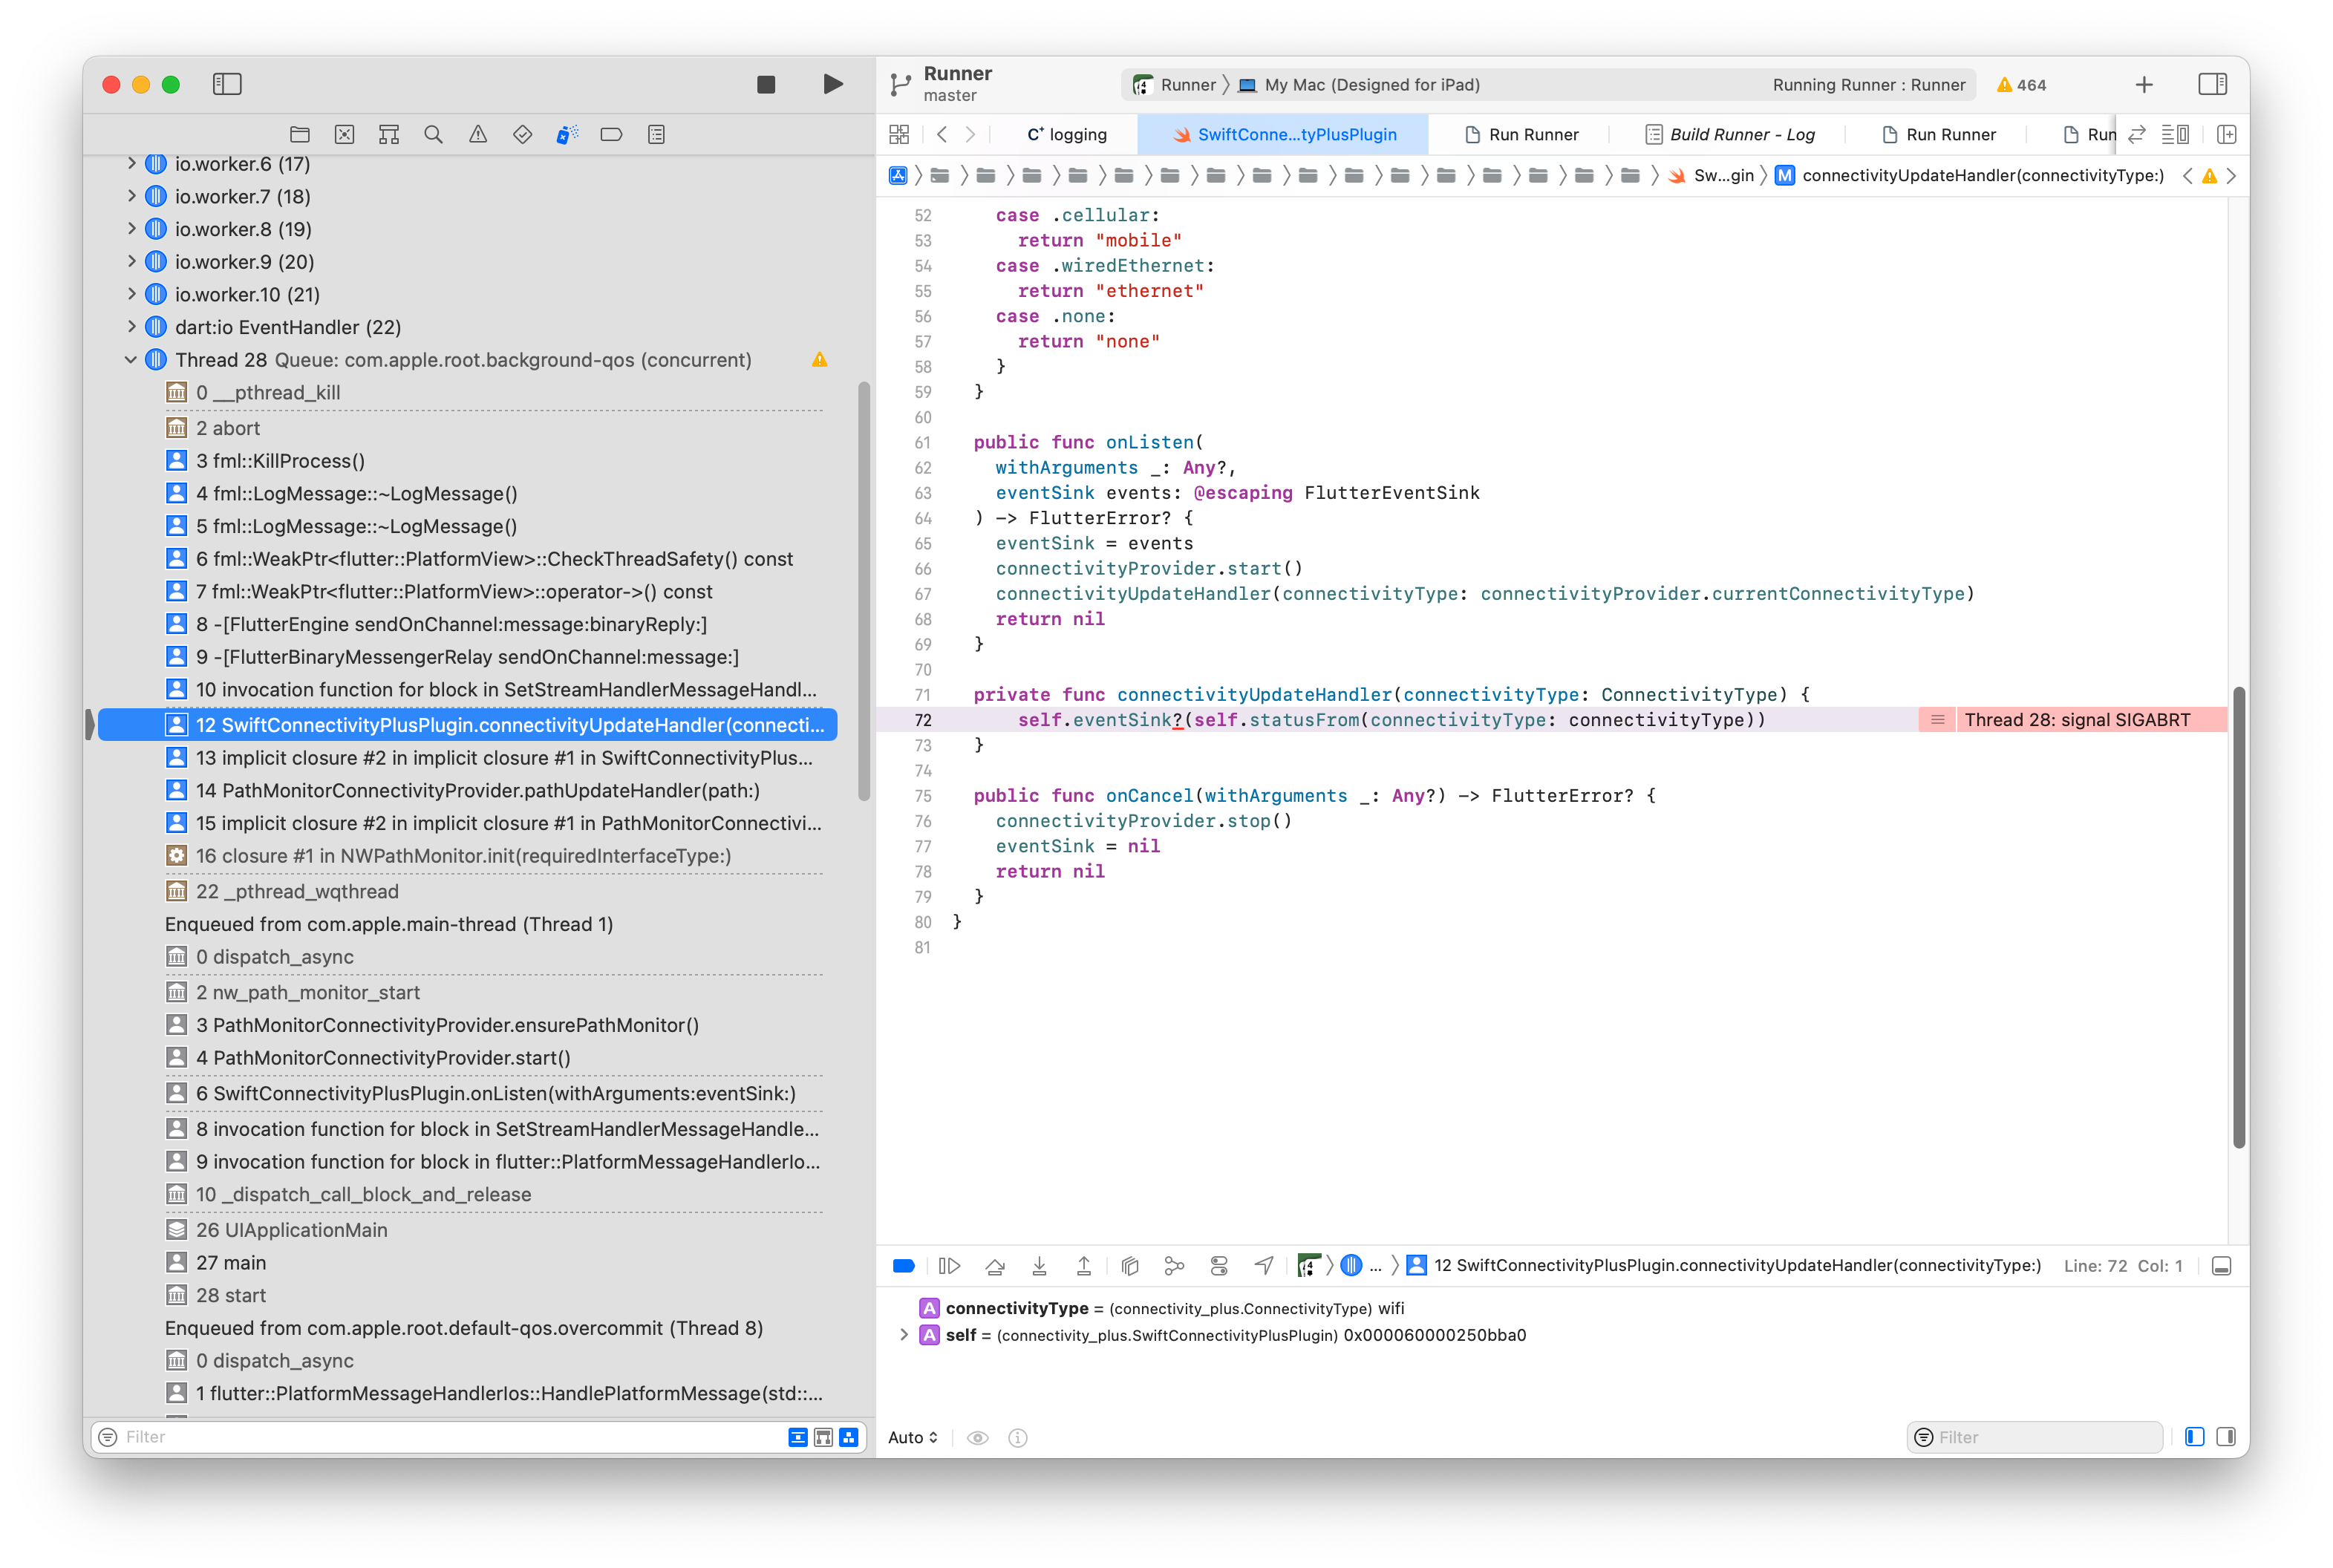2333x1568 pixels.
Task: Click the Stop button in the toolbar
Action: pos(766,84)
